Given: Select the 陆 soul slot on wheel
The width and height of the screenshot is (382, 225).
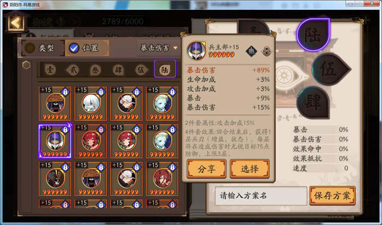Looking at the screenshot, I should tap(313, 34).
